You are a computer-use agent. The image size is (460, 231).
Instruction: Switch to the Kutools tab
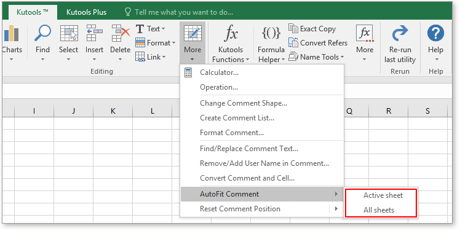33,12
